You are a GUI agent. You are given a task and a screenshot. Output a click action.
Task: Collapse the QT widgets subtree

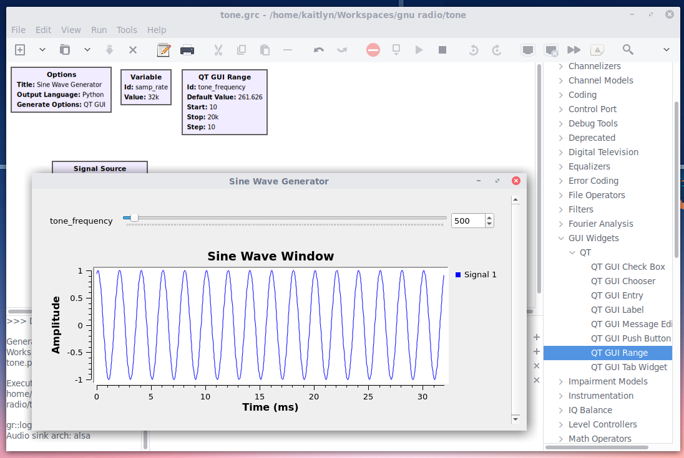[572, 252]
